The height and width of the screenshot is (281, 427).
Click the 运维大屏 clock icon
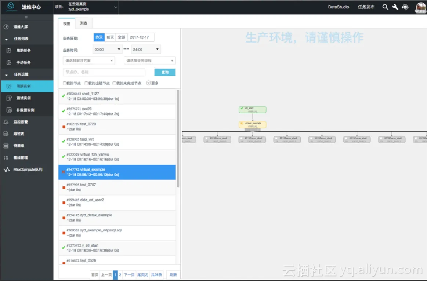point(6,27)
